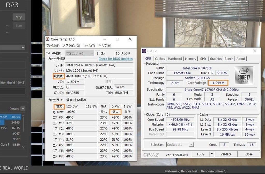The height and width of the screenshot is (174, 265).
Task: Click the Close button in CPU-Z
Action: click(x=249, y=154)
